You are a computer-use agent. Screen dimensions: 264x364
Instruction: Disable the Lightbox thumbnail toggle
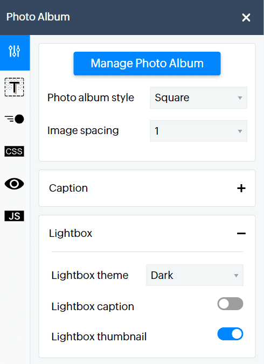(x=230, y=334)
